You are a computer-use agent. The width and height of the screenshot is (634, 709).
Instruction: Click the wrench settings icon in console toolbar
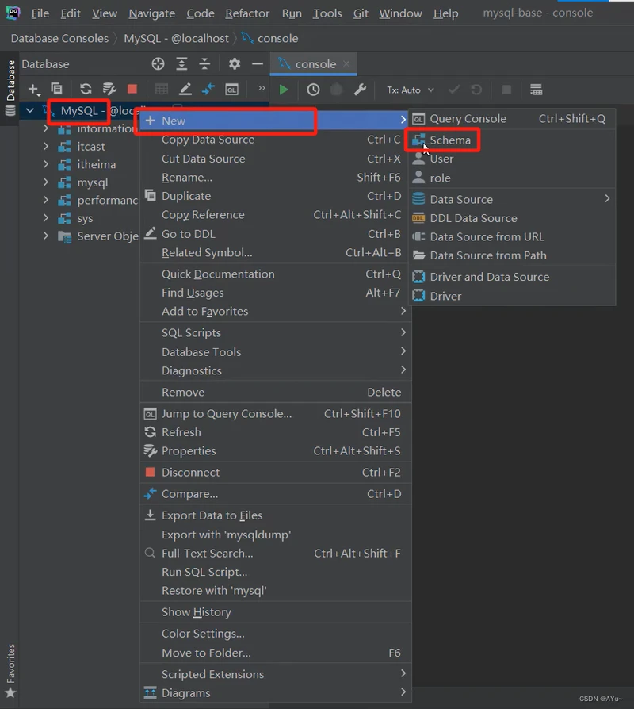pyautogui.click(x=360, y=90)
